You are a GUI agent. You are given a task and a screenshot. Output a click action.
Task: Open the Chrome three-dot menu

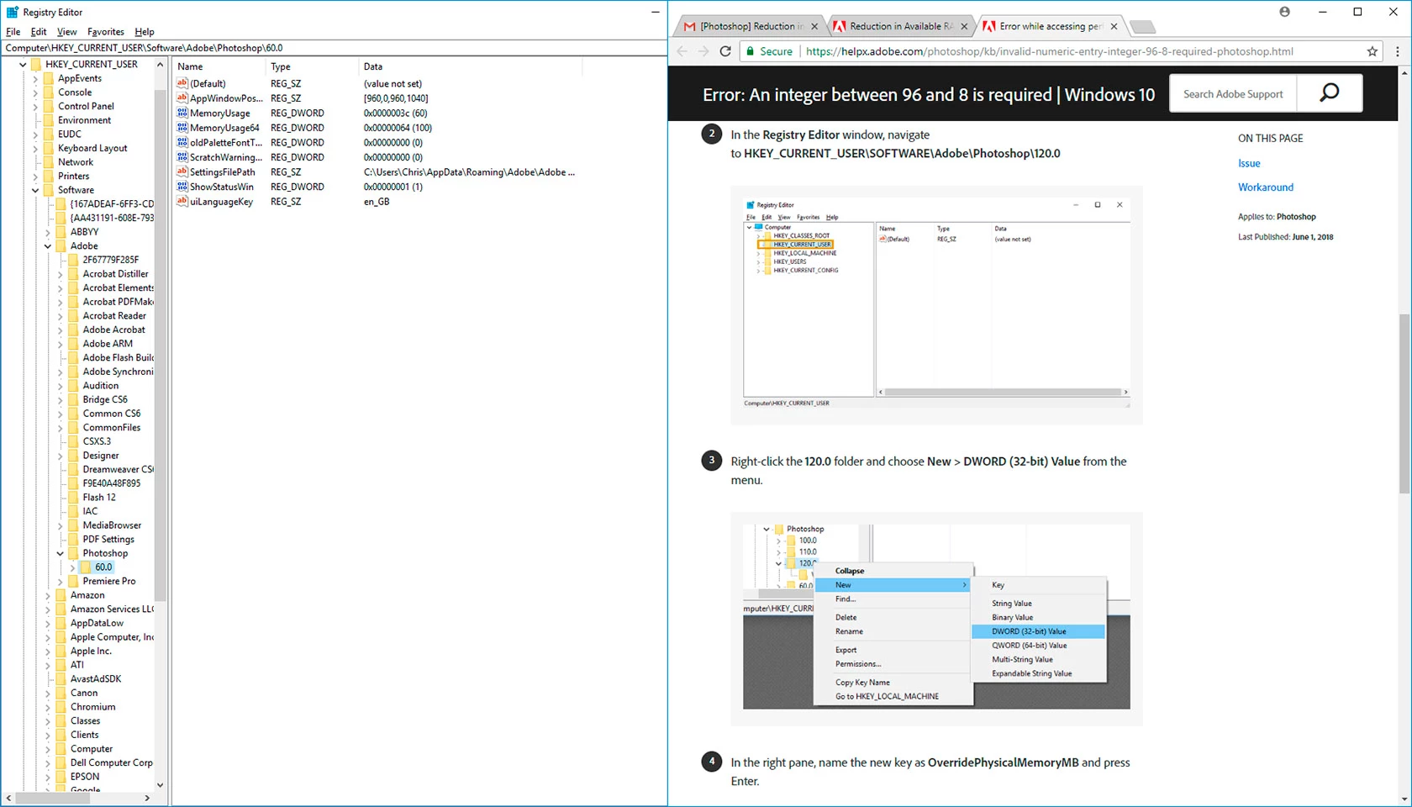1397,51
